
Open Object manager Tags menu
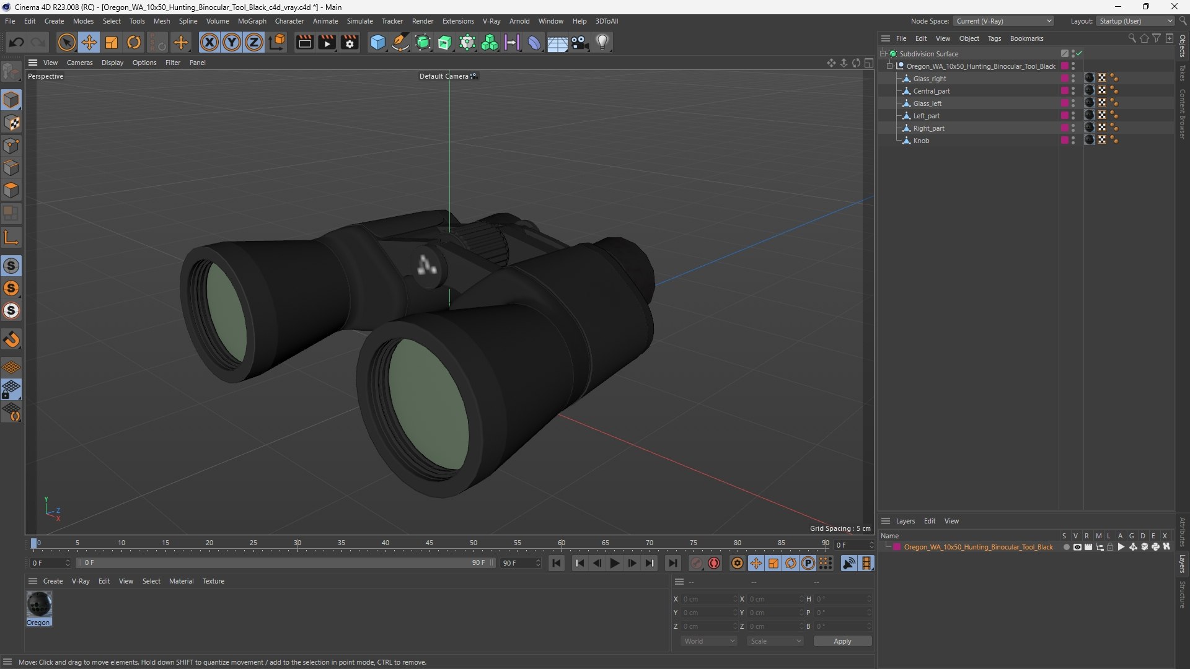click(994, 38)
